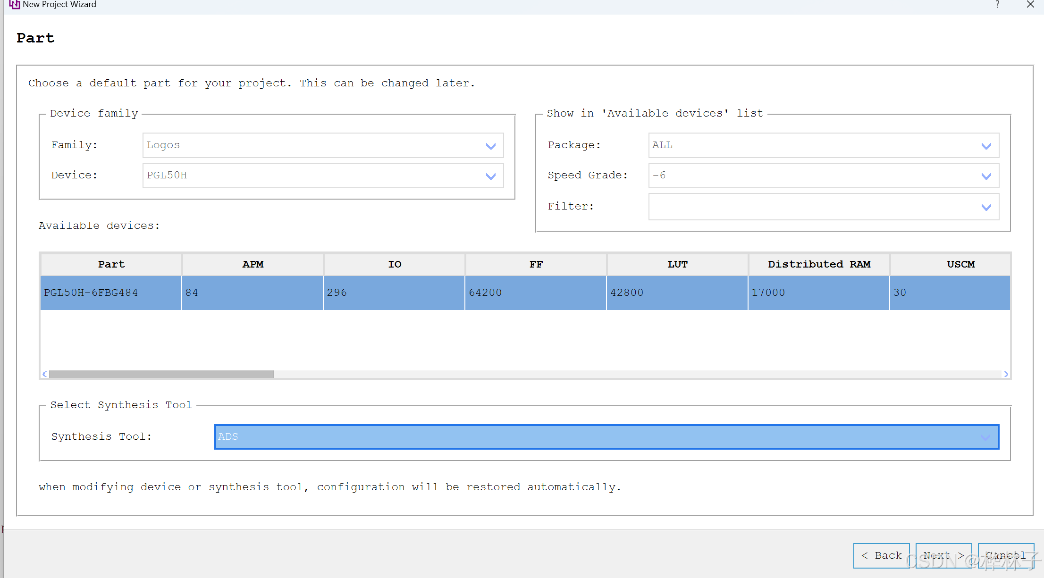Expand the Package ALL dropdown
The image size is (1044, 578).
(986, 146)
